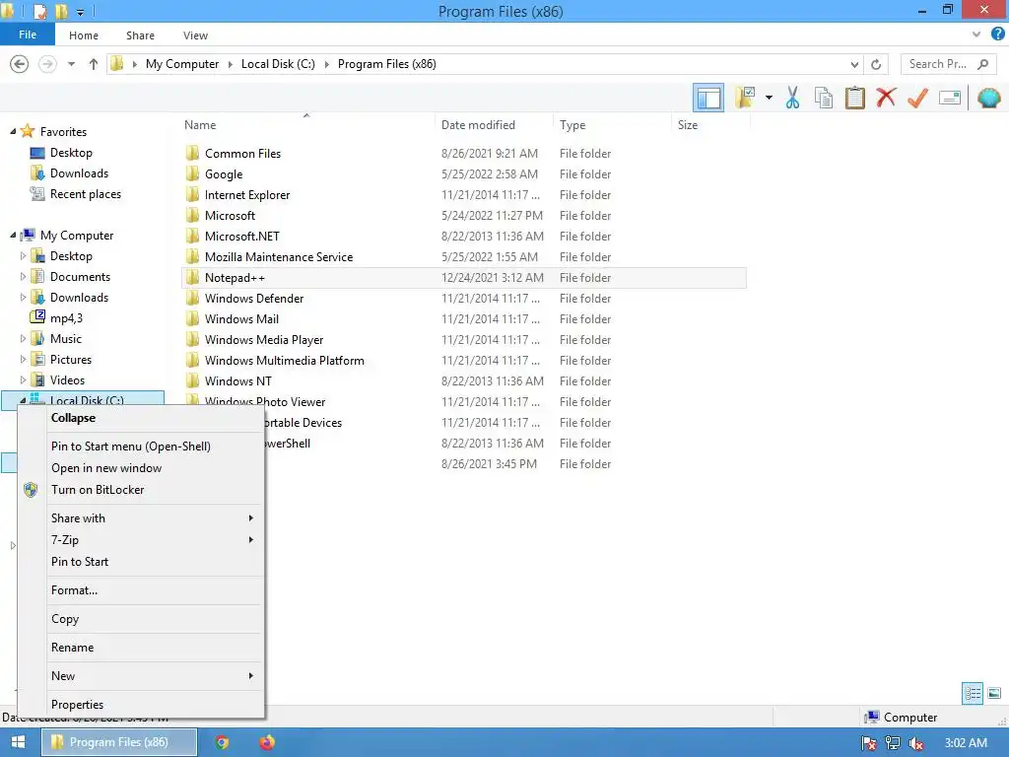The width and height of the screenshot is (1009, 757).
Task: Open Customize Quick Access Toolbar dropdown
Action: tap(80, 12)
